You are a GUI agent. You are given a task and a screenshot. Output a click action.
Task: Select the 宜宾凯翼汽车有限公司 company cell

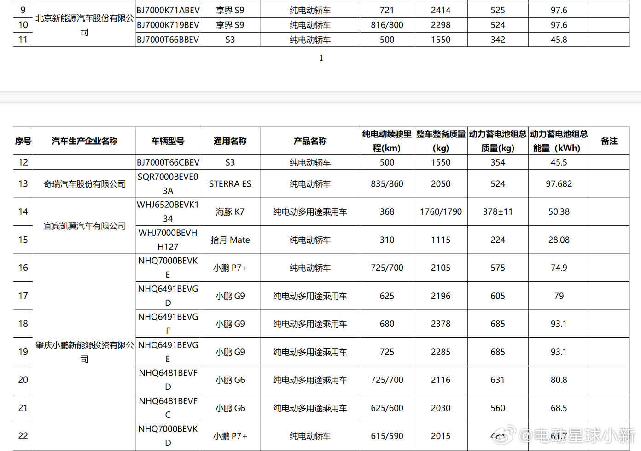pos(84,226)
